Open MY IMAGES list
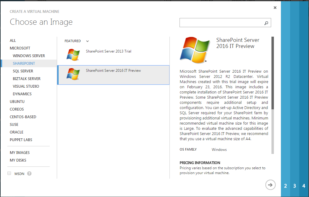This screenshot has height=197, width=309. [x=20, y=153]
